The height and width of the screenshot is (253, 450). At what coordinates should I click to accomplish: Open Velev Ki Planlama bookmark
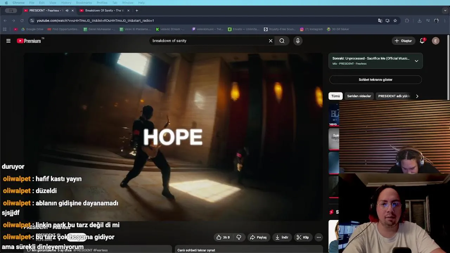point(135,29)
